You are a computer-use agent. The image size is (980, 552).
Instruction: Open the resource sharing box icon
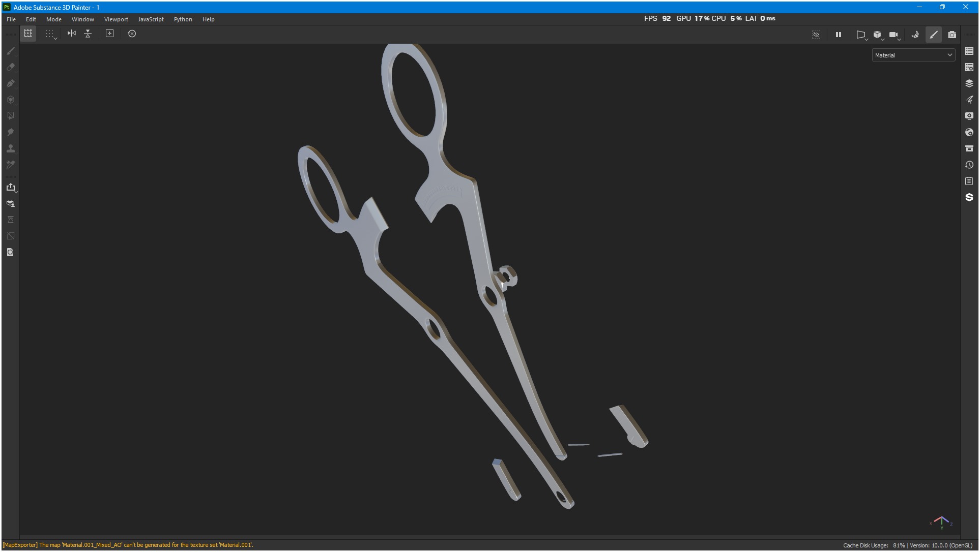pyautogui.click(x=11, y=203)
